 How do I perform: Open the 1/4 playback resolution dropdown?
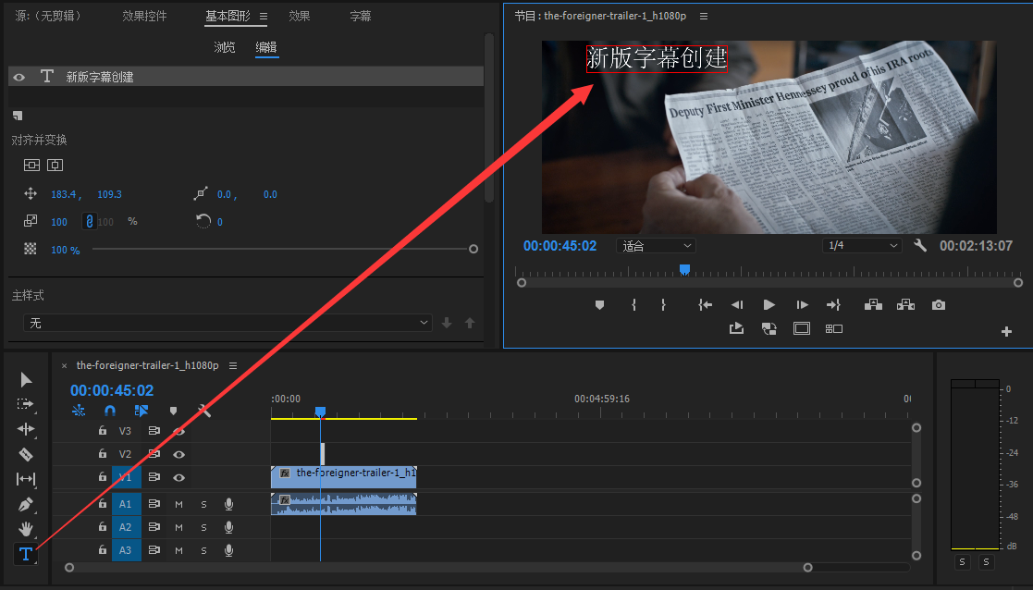point(862,246)
